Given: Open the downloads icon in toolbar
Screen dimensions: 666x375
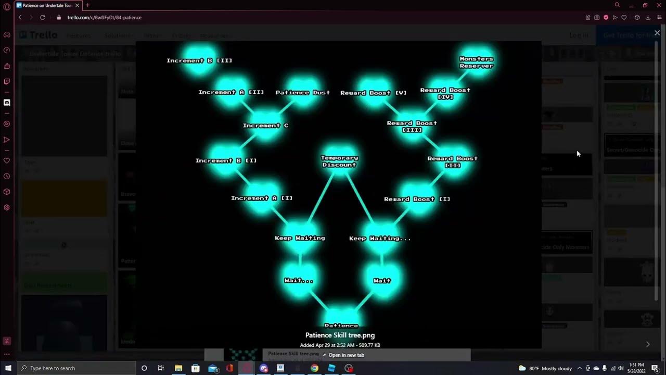Looking at the screenshot, I should pos(648,17).
